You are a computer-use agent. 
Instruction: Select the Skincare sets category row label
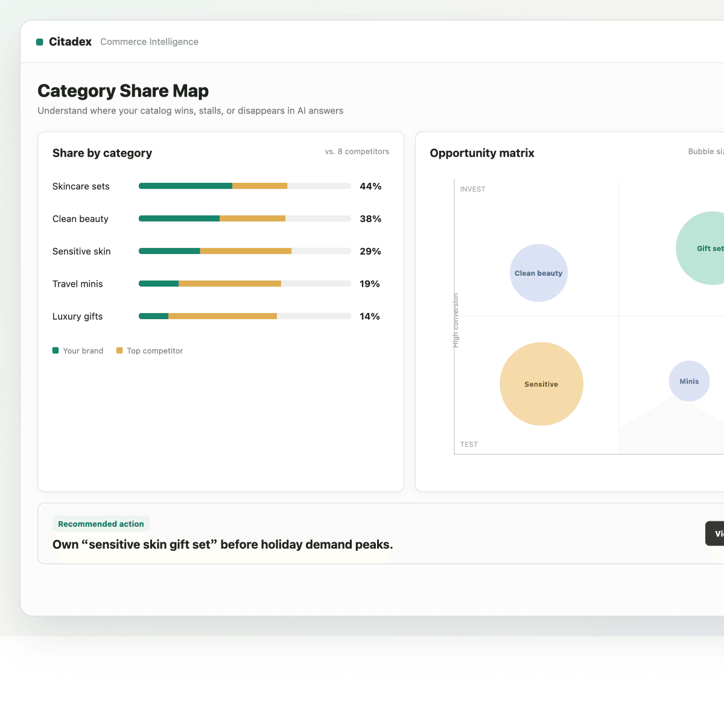(81, 186)
